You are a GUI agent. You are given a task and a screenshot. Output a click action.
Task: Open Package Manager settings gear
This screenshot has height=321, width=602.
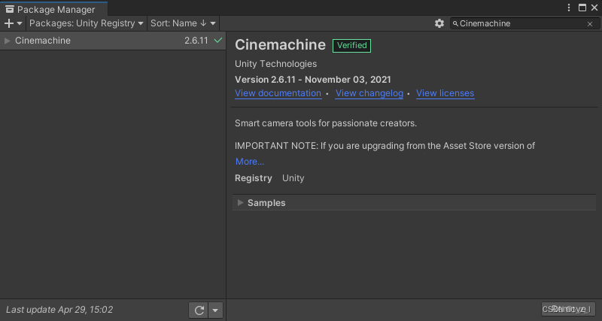click(439, 23)
